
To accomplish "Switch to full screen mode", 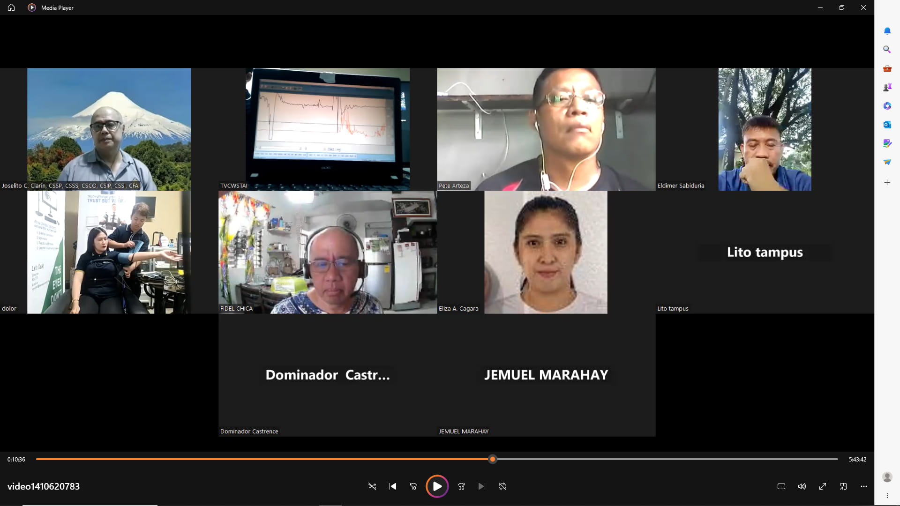I will coord(823,486).
